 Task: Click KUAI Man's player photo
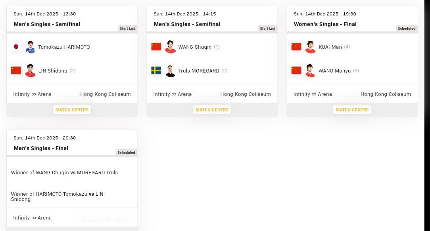(311, 47)
